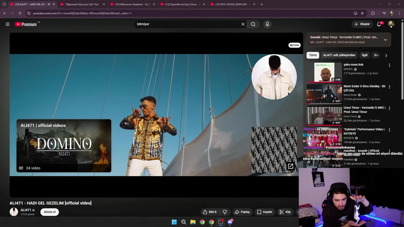Click the address bar URL
The height and width of the screenshot is (227, 404).
tap(82, 13)
